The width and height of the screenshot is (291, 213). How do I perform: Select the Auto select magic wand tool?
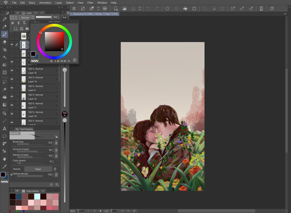[4, 90]
